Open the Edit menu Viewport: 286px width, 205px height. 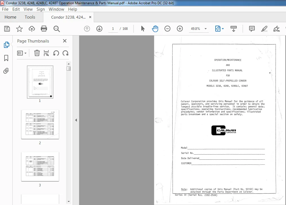tap(16, 9)
